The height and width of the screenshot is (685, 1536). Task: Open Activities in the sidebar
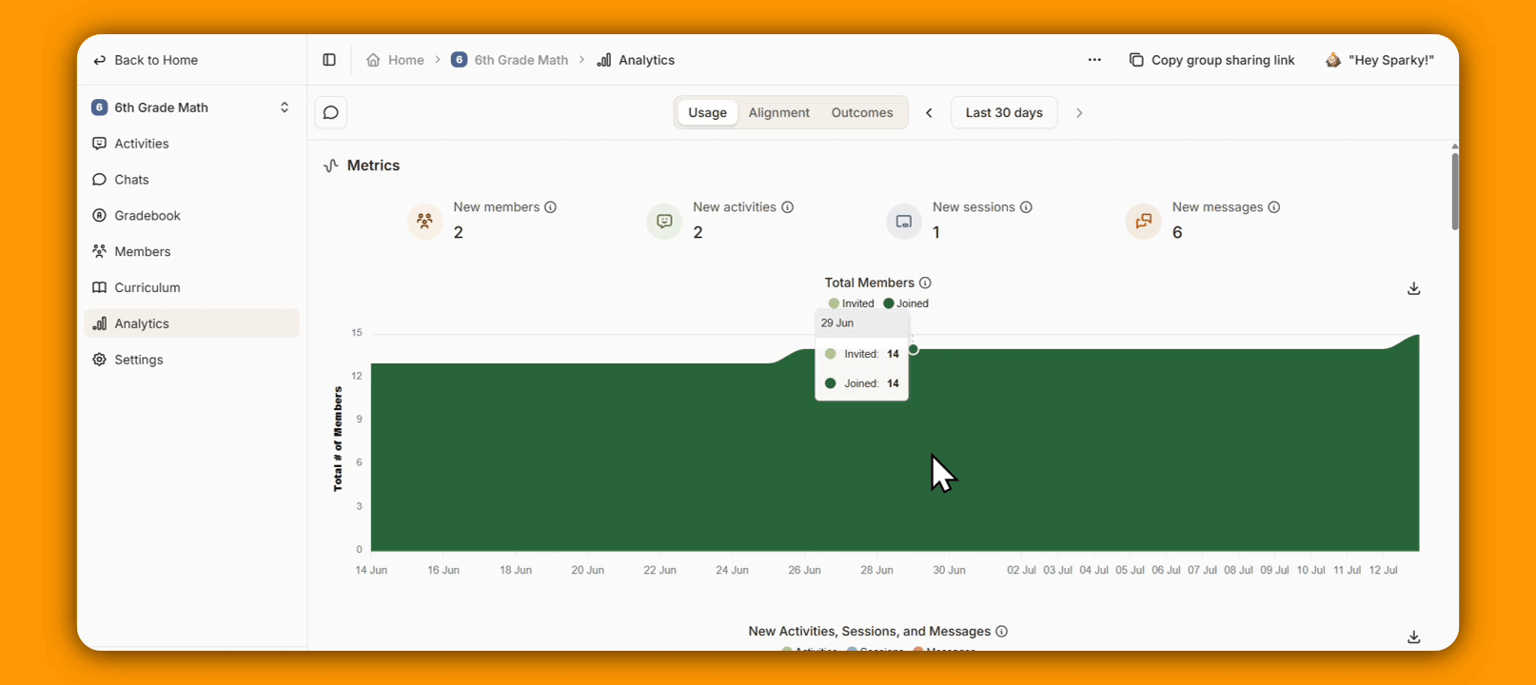click(x=191, y=144)
